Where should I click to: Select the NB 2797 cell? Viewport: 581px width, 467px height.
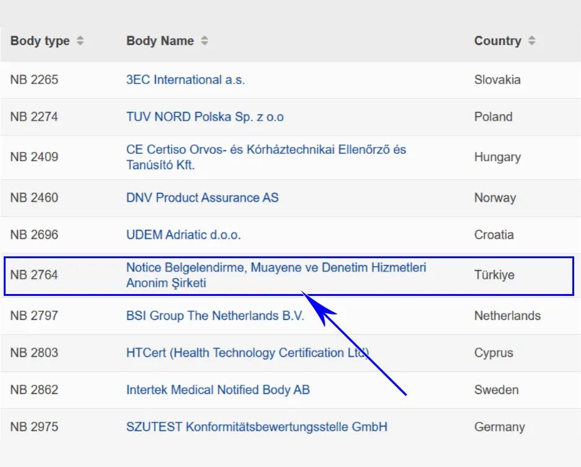click(x=34, y=316)
